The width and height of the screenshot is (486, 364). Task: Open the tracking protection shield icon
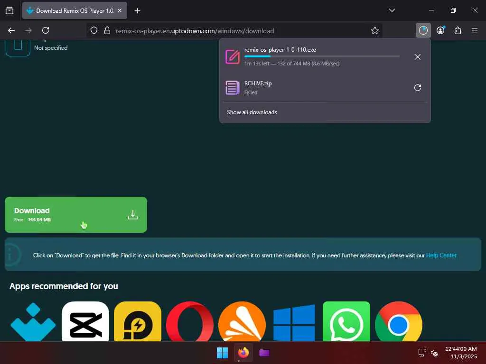94,30
